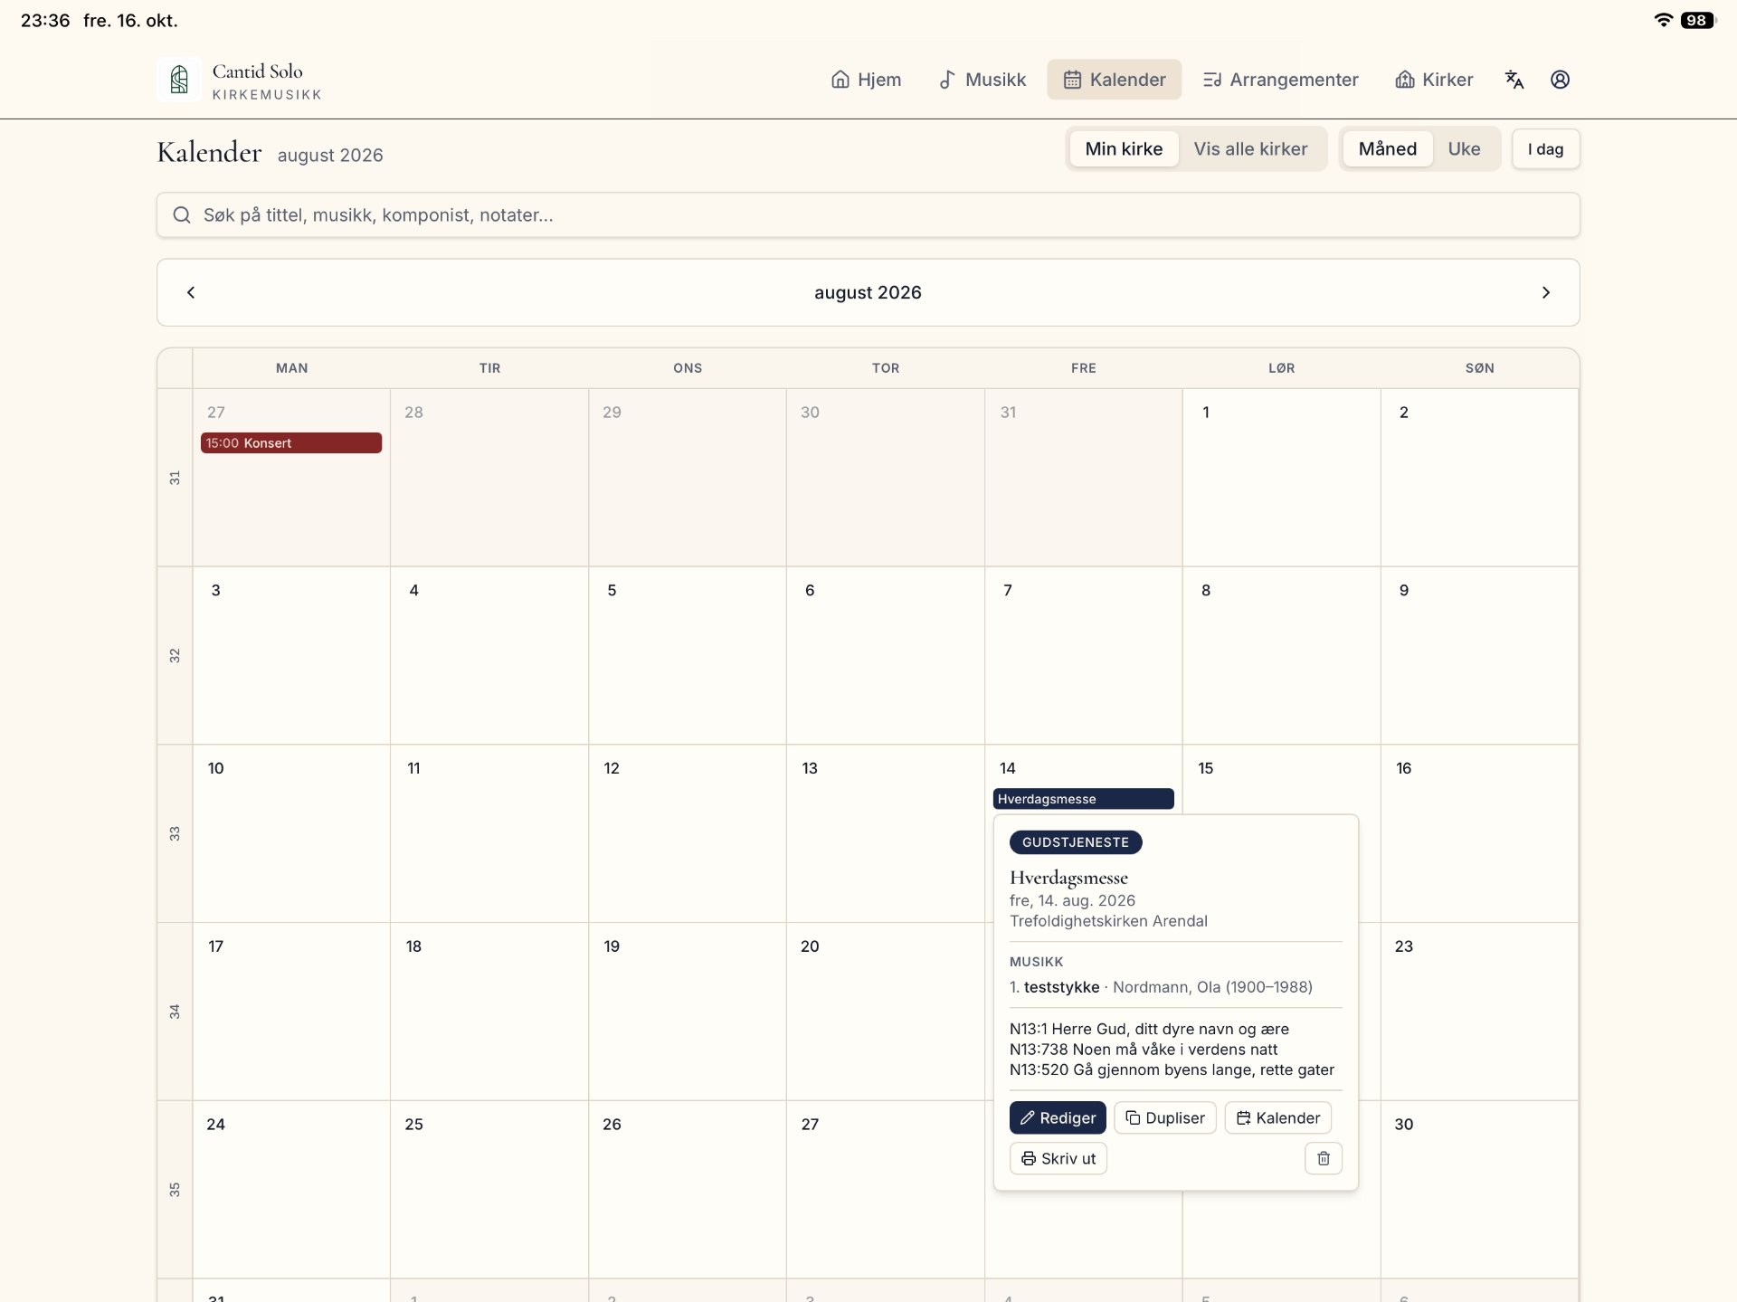Click Rediger in the event popup
Viewport: 1737px width, 1302px height.
click(x=1058, y=1117)
